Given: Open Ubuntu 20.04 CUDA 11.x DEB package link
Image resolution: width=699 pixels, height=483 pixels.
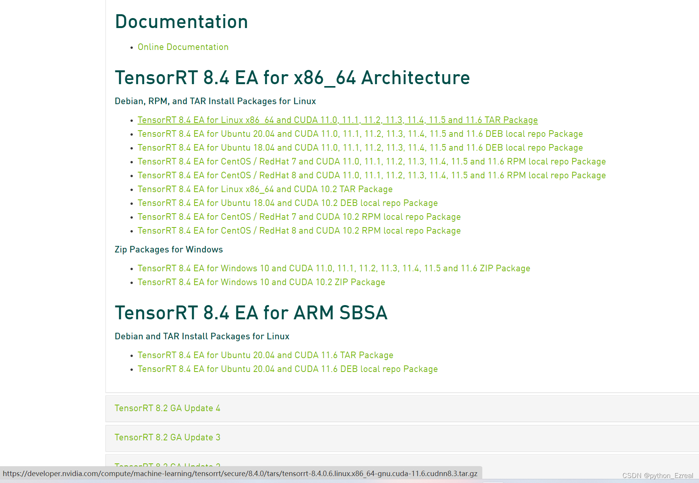Looking at the screenshot, I should tap(360, 134).
